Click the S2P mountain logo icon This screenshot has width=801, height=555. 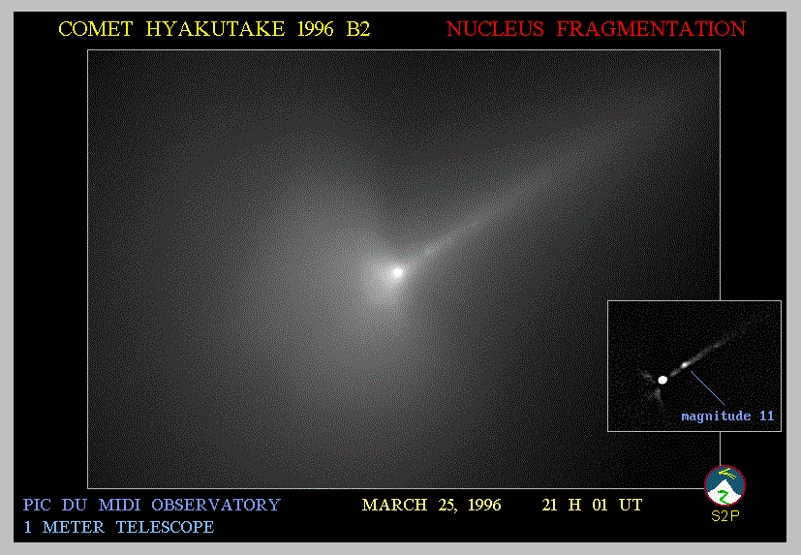pos(724,485)
